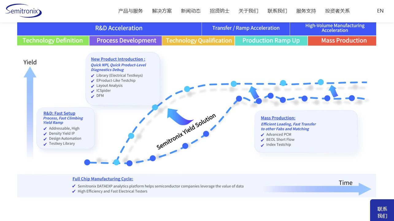This screenshot has height=221, width=394.
Task: Go to 新闻动态 in the navigation
Action: [191, 11]
